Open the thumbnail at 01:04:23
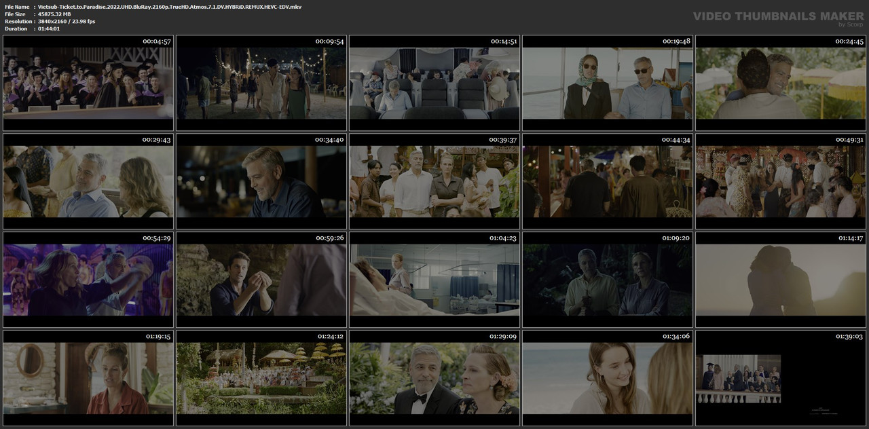 click(x=434, y=280)
